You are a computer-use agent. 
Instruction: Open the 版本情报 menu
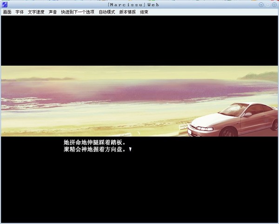point(127,12)
